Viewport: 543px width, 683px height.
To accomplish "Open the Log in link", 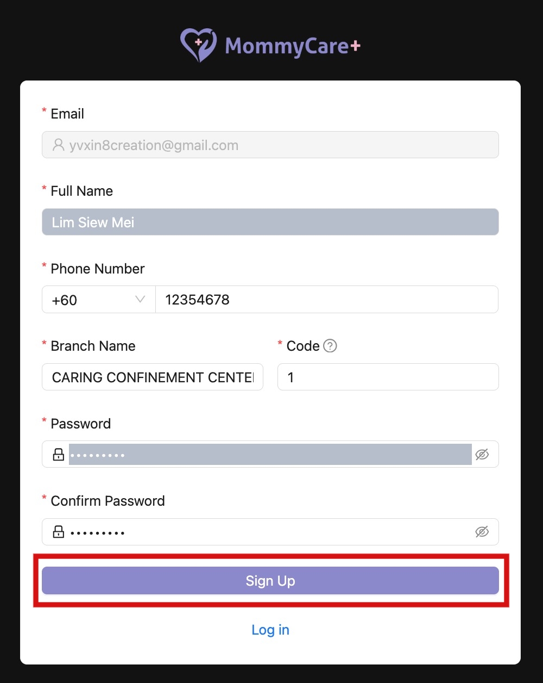I will pos(270,630).
